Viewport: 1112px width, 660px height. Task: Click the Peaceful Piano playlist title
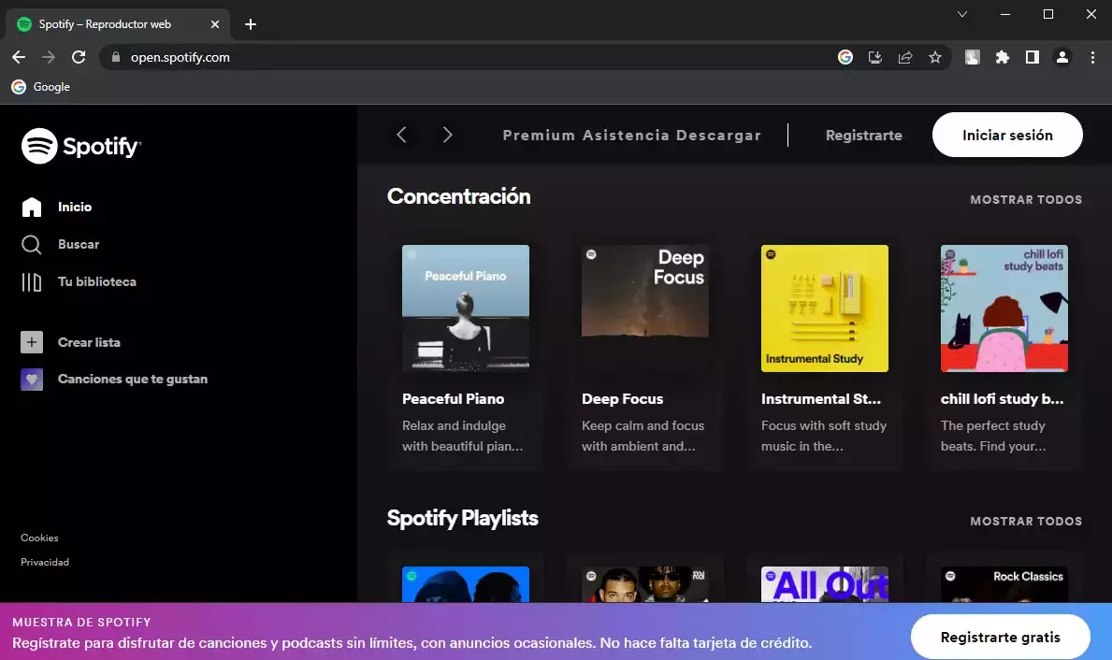pyautogui.click(x=454, y=399)
